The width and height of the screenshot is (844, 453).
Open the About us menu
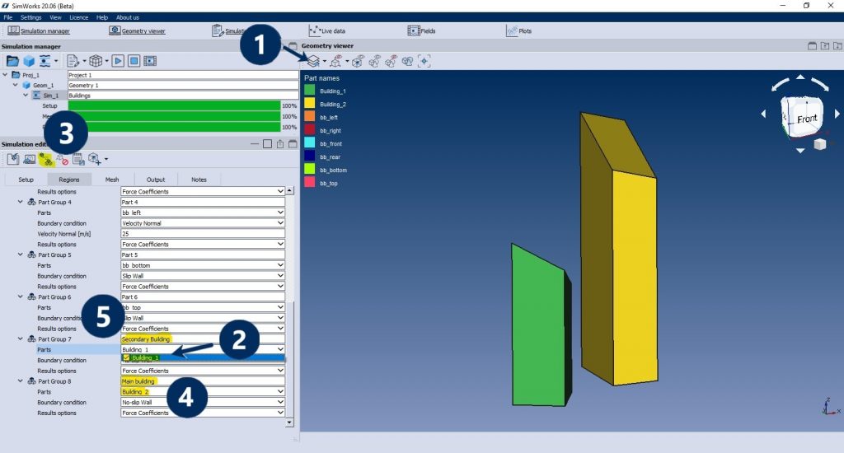coord(128,17)
